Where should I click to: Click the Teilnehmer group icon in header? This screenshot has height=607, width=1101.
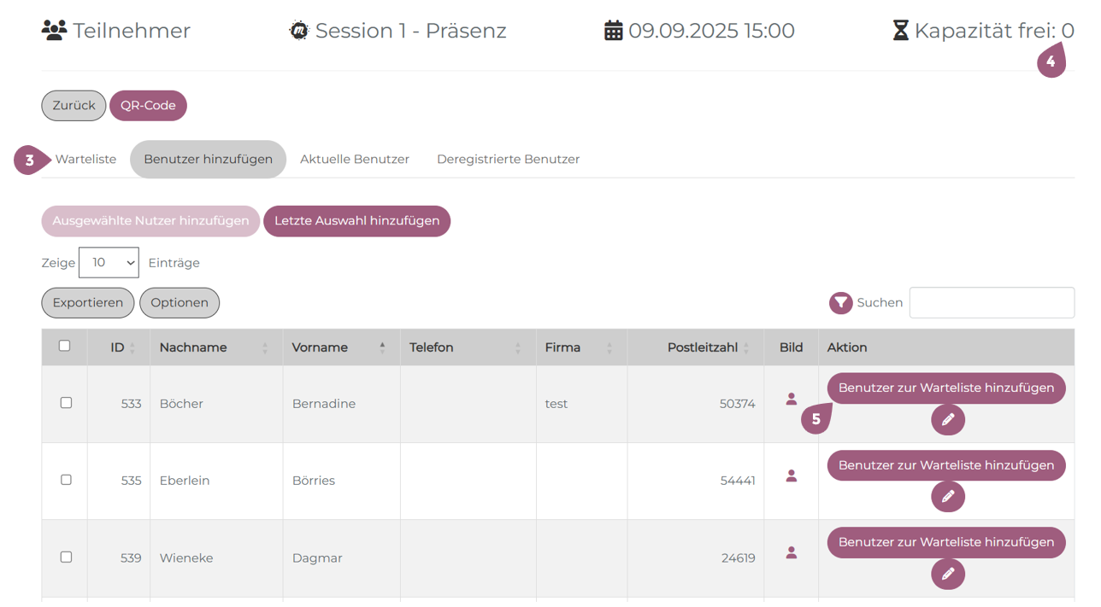[x=54, y=31]
